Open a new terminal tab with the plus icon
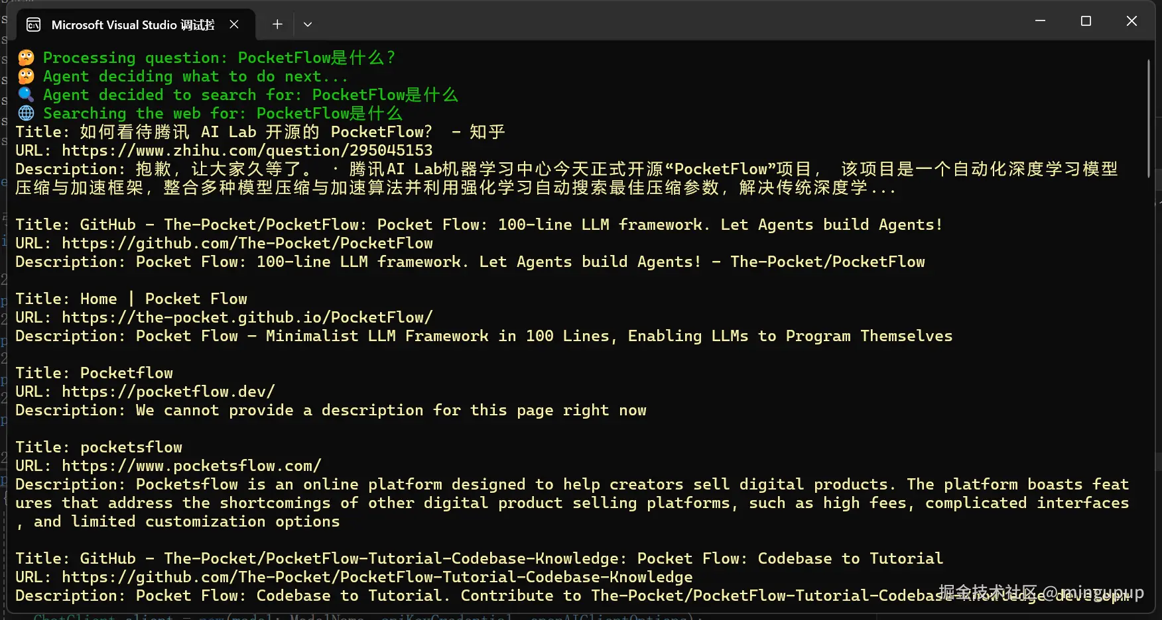This screenshot has height=620, width=1162. [x=277, y=24]
